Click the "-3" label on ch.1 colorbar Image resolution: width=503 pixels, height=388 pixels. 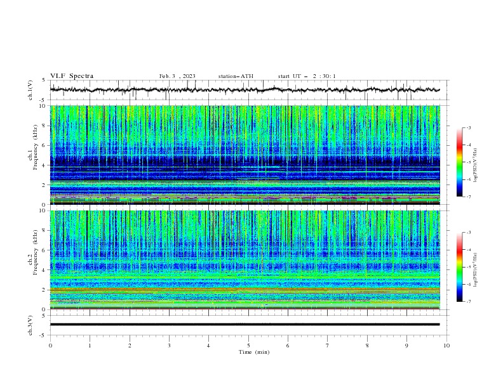(x=469, y=128)
